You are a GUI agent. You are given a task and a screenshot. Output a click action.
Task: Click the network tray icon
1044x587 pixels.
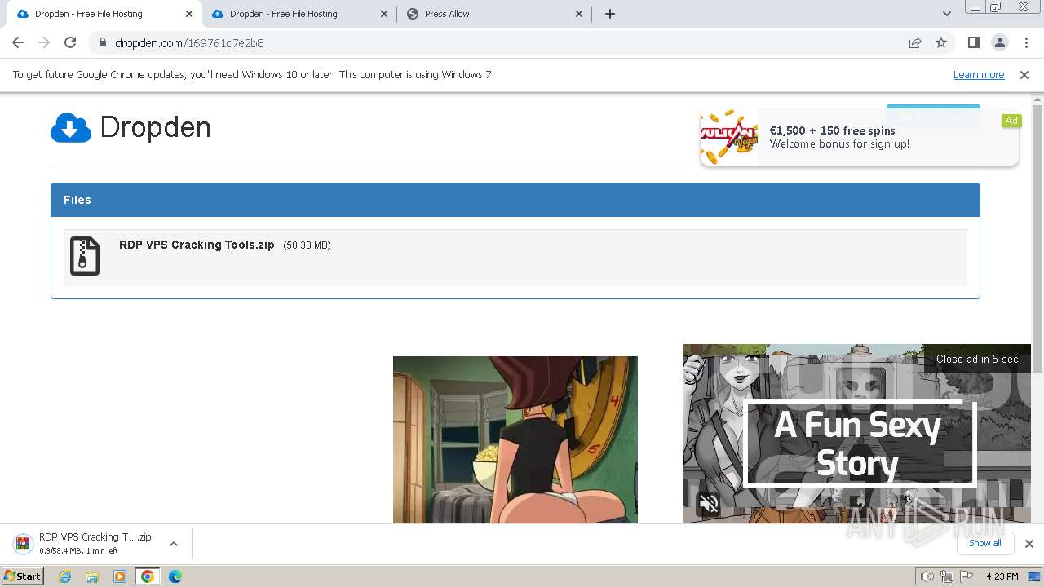coord(947,576)
